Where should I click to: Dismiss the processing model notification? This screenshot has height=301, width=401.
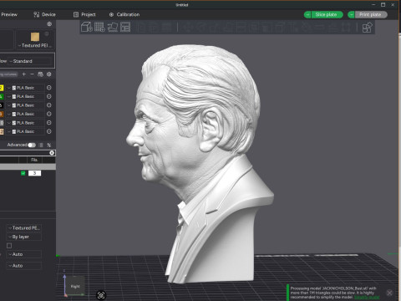coord(389,293)
